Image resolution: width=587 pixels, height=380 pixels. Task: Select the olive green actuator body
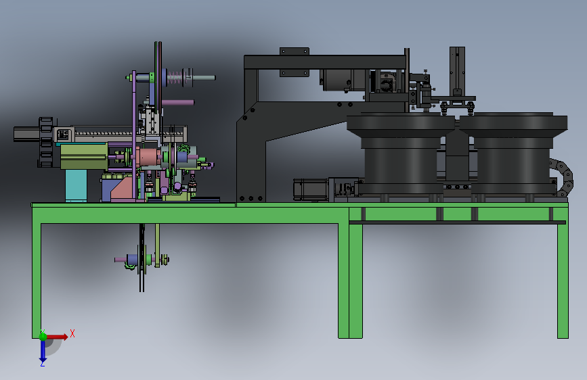pyautogui.click(x=84, y=156)
